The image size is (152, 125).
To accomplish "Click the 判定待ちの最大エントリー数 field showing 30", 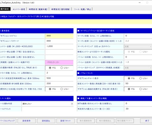I will tap(138, 109).
